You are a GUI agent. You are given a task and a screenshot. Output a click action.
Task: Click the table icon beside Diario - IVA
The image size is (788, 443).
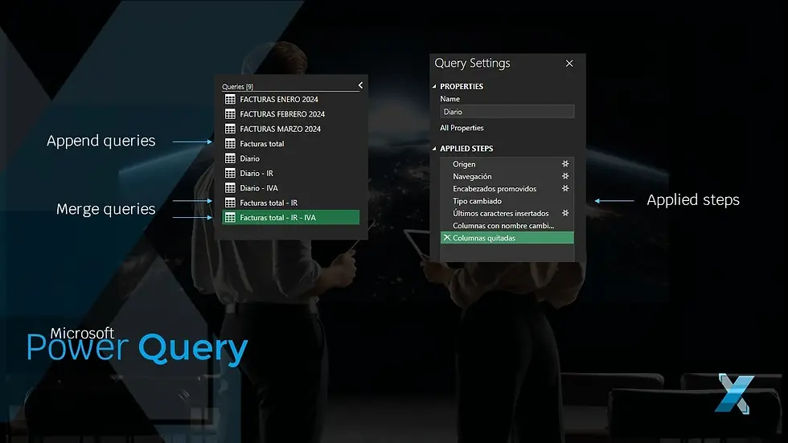click(230, 188)
